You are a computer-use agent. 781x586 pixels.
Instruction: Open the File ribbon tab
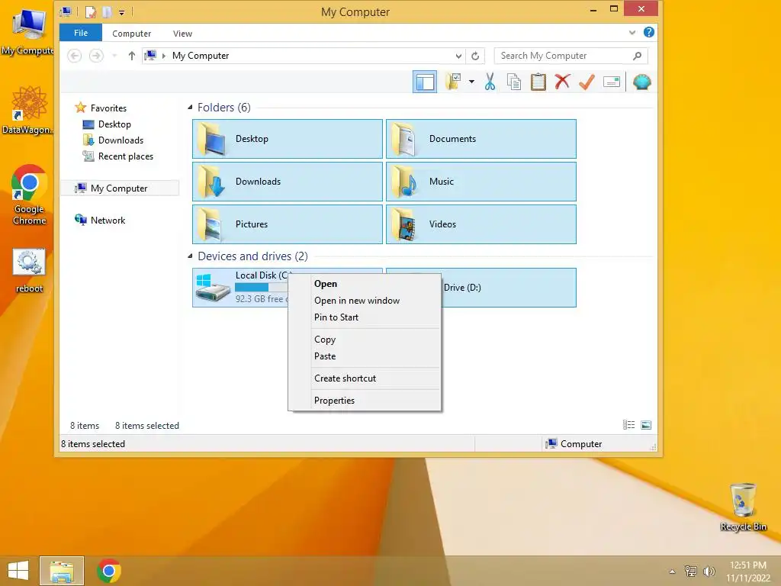click(81, 33)
